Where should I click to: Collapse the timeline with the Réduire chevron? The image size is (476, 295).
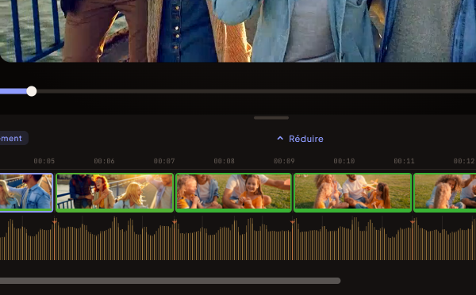(x=280, y=139)
